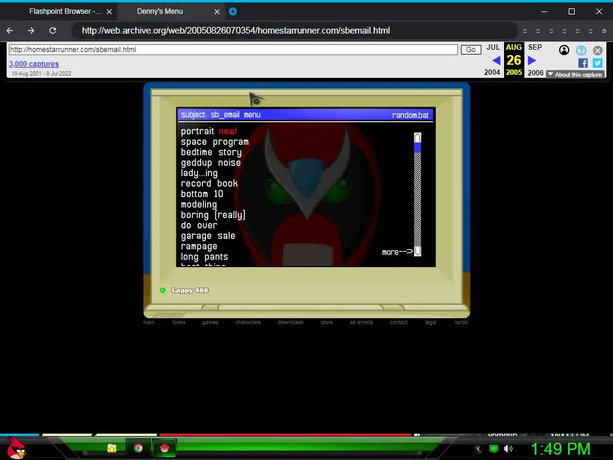Reload the page with the refresh icon

(x=53, y=31)
